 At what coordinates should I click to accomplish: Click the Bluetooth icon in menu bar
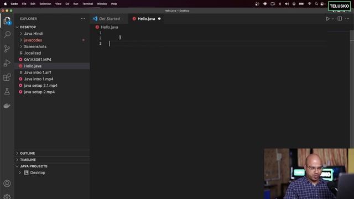tap(280, 4)
